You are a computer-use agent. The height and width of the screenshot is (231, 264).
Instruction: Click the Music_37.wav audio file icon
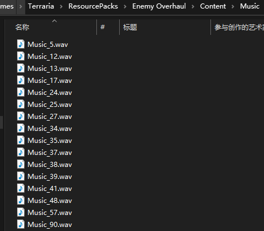click(21, 153)
